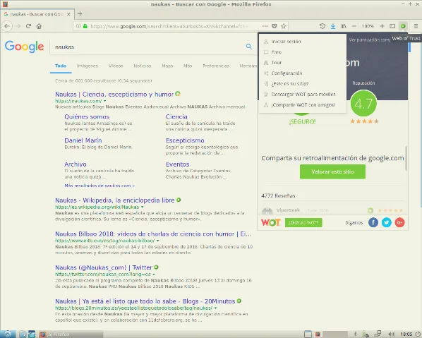This screenshot has height=338, width=422.
Task: Expand dropdown arrow next to naukas.com URL
Action: click(105, 101)
